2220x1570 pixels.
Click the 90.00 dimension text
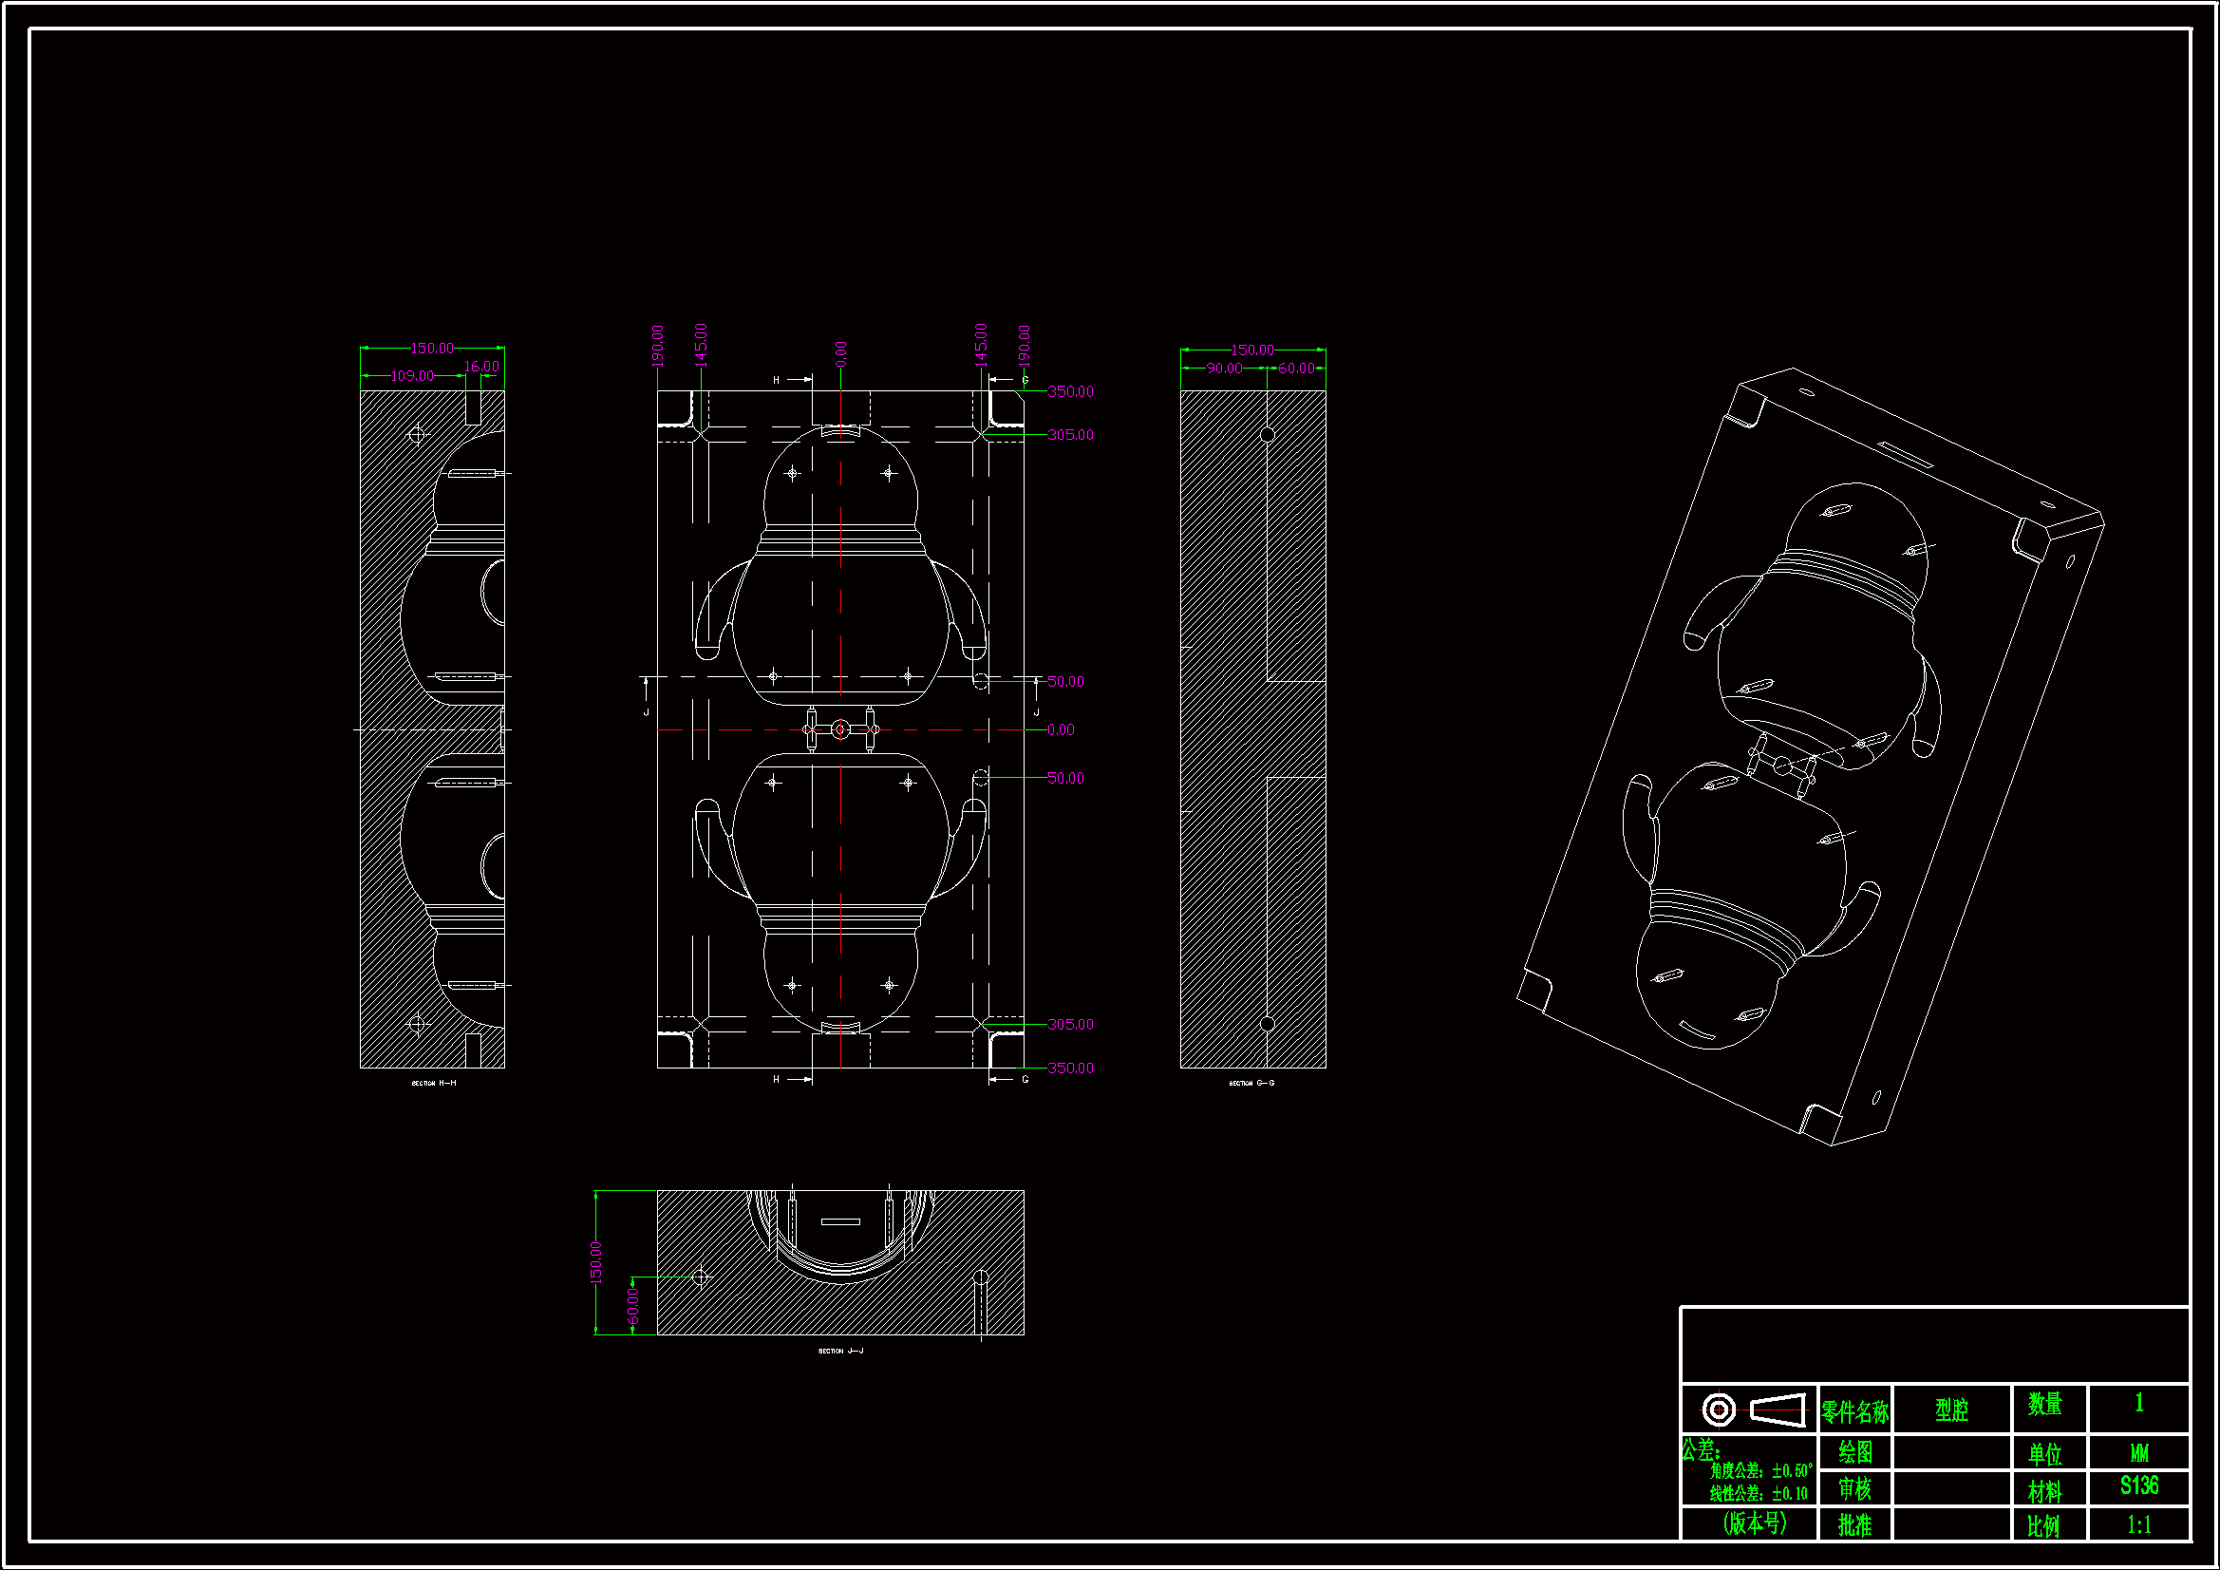[1223, 369]
